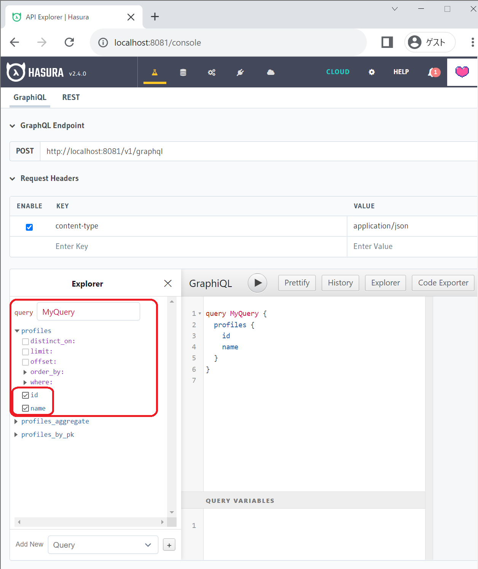Viewport: 478px width, 569px height.
Task: Open the API flask icon tab
Action: 155,72
